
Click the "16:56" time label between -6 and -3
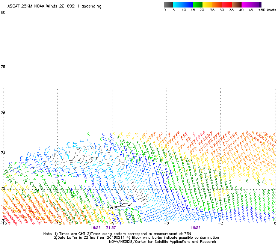[196, 228]
